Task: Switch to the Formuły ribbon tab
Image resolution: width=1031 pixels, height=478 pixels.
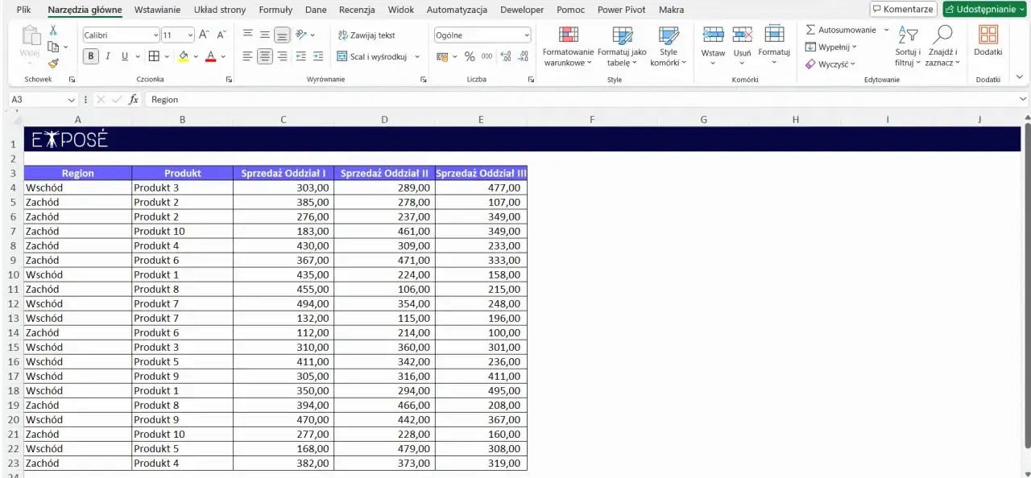Action: point(275,10)
